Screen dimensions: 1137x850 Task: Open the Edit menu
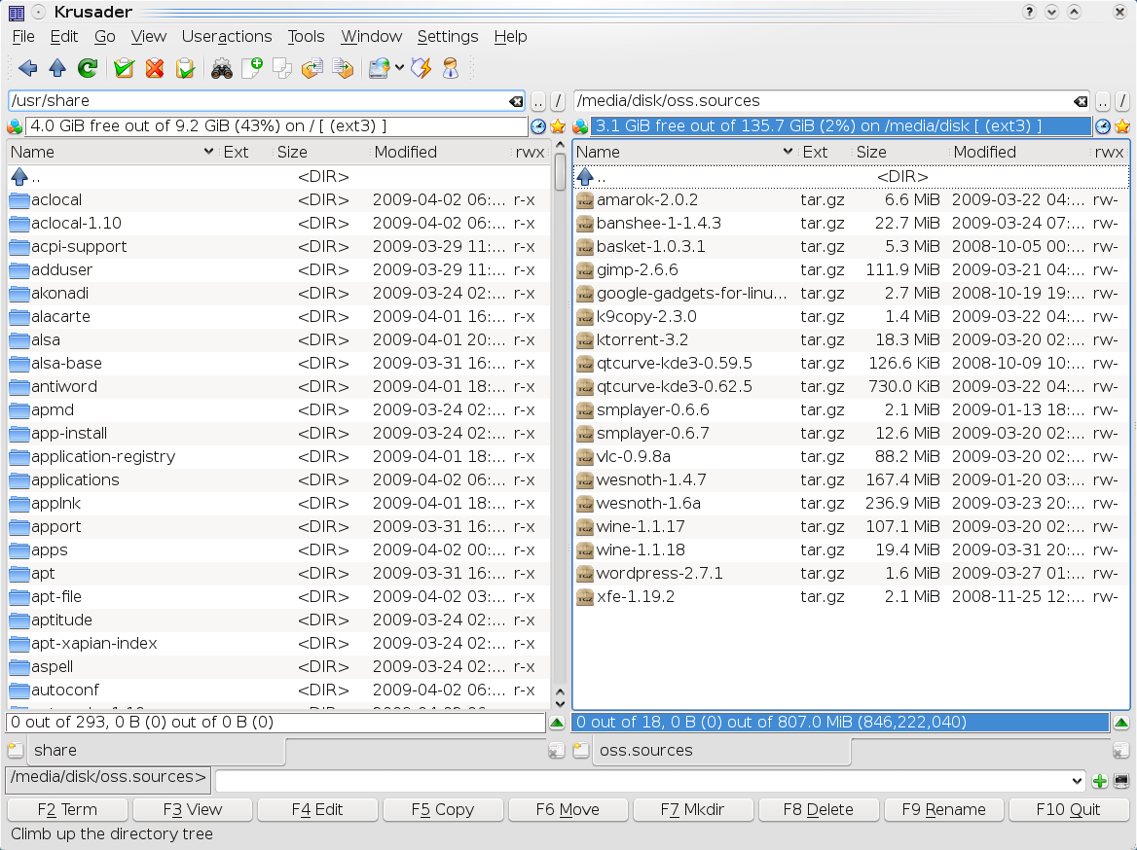pyautogui.click(x=64, y=36)
